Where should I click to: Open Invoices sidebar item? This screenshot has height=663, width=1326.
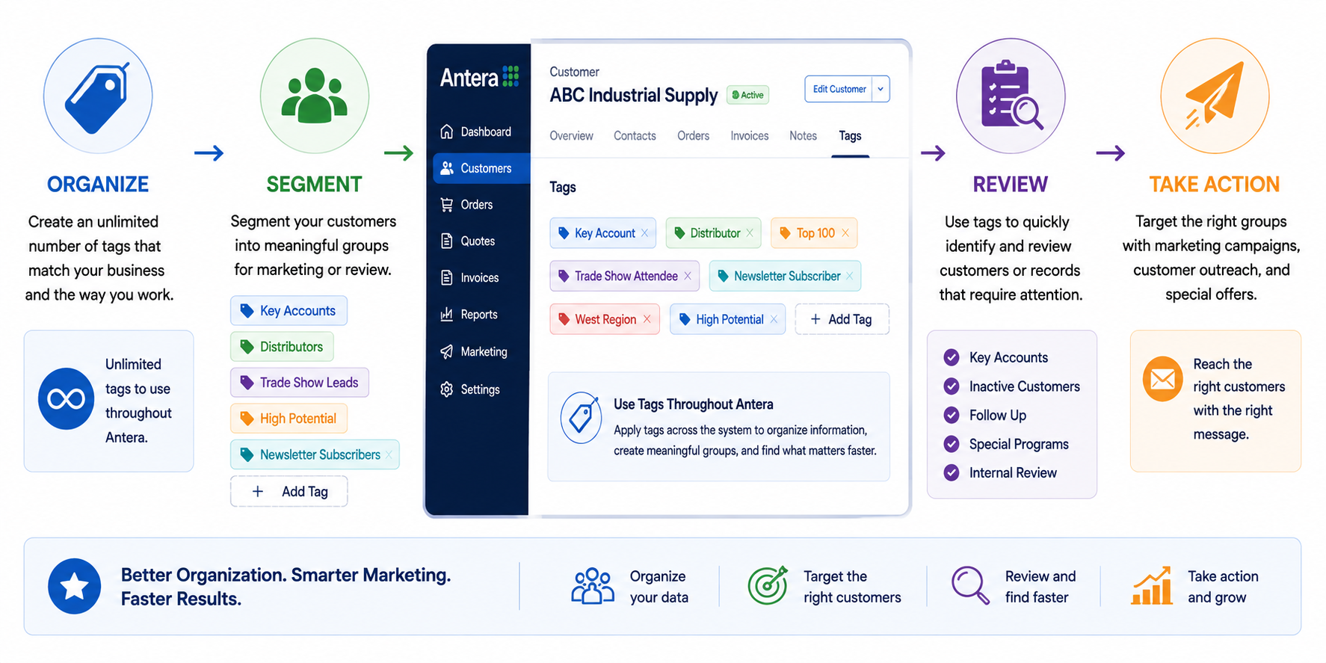(470, 277)
